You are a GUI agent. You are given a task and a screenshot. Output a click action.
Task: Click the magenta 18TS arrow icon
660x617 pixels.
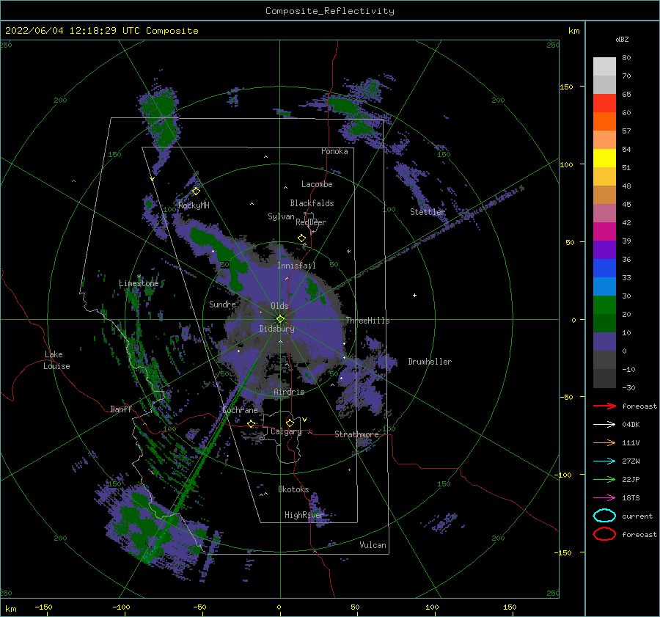tap(604, 498)
